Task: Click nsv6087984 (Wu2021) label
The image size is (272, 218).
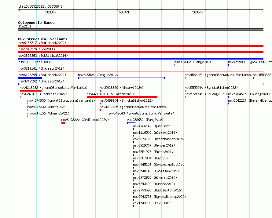Action: [x=150, y=158]
